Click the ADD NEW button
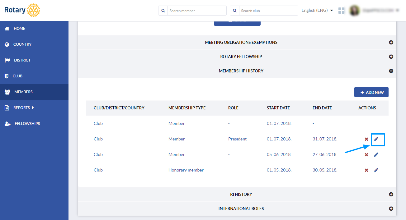This screenshot has height=220, width=406. tap(371, 92)
